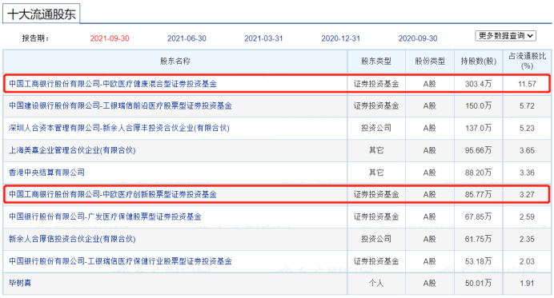554x298 pixels.
Task: Select the 十大流通股东 tab
Action: pos(42,14)
